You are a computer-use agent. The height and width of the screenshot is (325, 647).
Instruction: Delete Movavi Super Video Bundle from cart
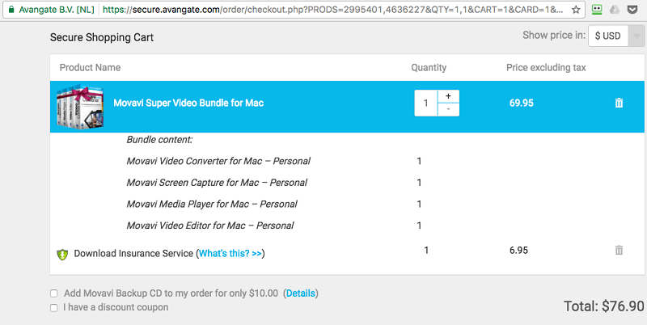619,103
